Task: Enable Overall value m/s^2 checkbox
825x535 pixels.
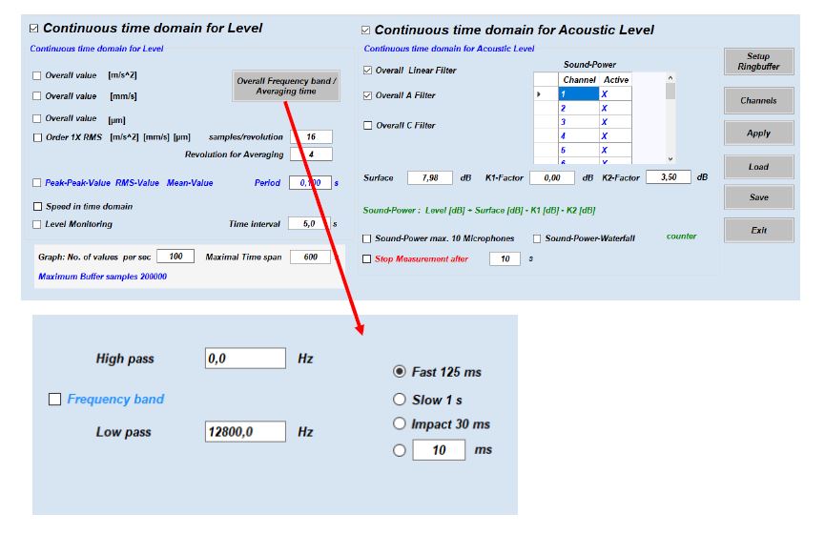Action: [37, 75]
